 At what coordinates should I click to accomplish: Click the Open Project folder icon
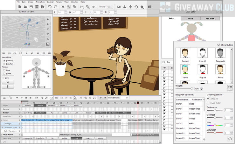[x=25, y=7]
